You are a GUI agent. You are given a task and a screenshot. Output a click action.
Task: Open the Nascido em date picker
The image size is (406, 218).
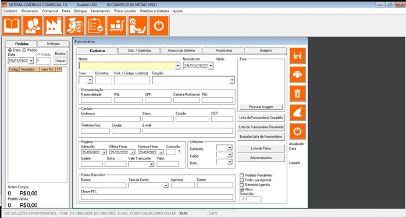tap(211, 66)
